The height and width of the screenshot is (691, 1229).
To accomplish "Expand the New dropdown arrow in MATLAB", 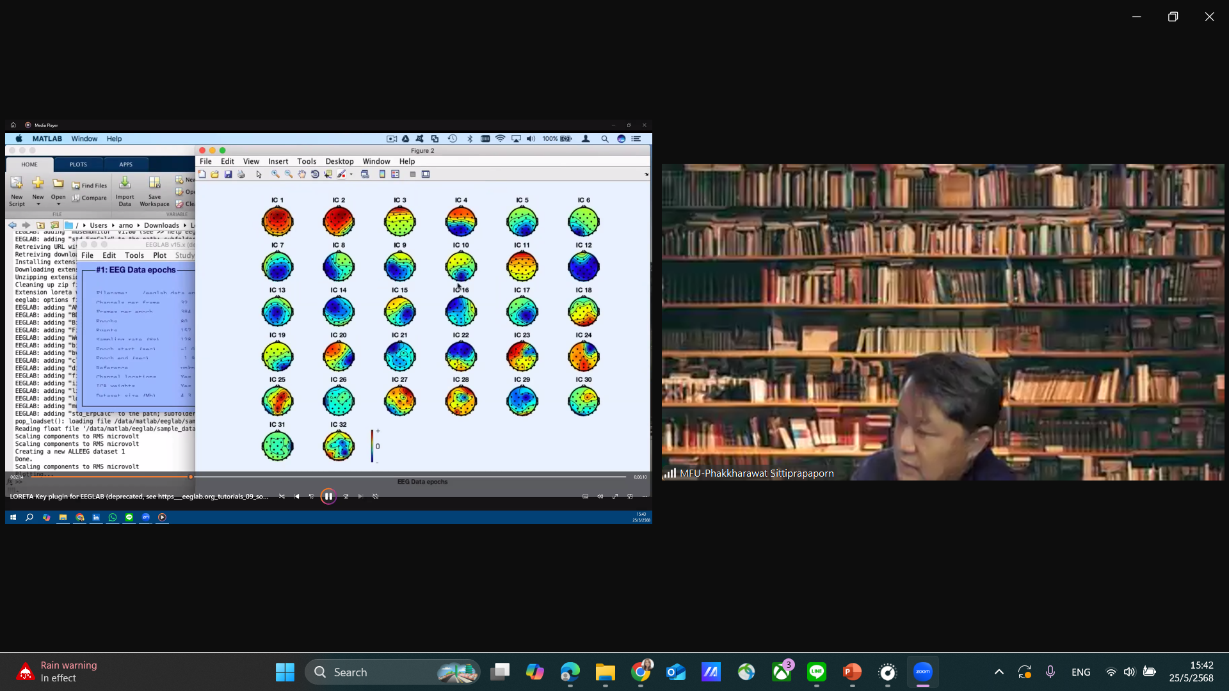I will 38,205.
